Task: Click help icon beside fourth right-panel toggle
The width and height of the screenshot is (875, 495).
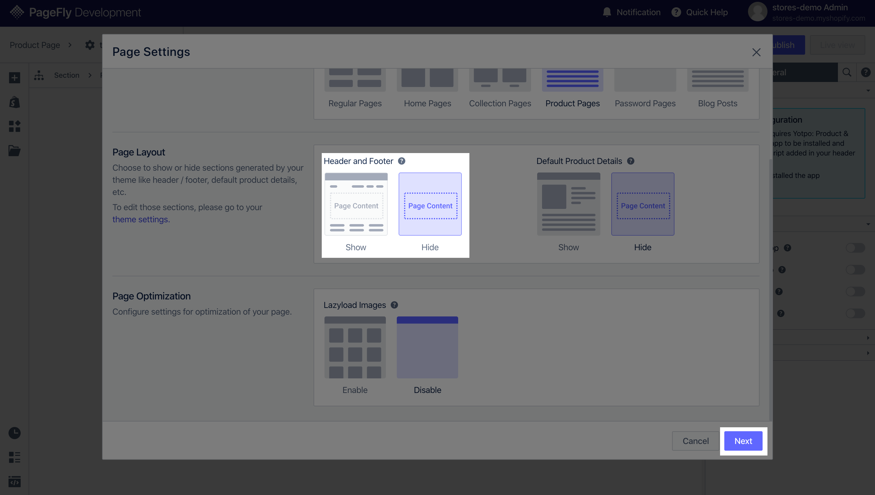Action: [x=781, y=313]
